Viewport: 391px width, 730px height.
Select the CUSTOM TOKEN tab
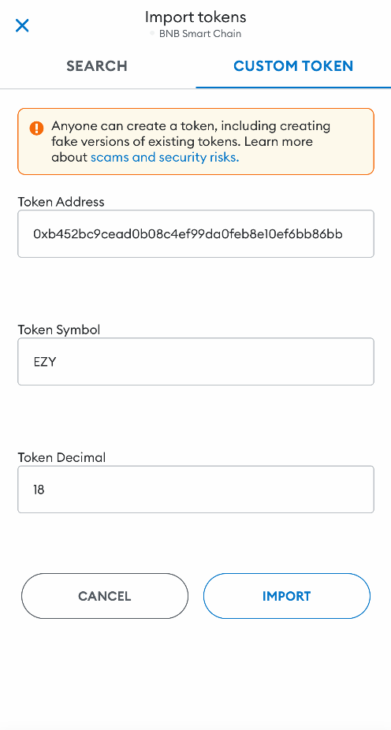click(293, 65)
